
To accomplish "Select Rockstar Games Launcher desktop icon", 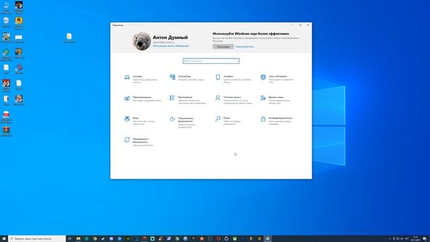I will [19, 23].
